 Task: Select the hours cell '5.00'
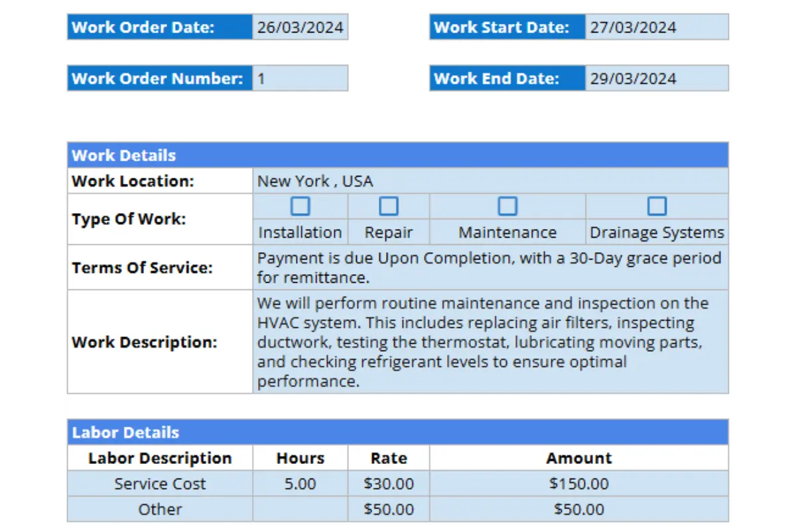click(x=300, y=484)
